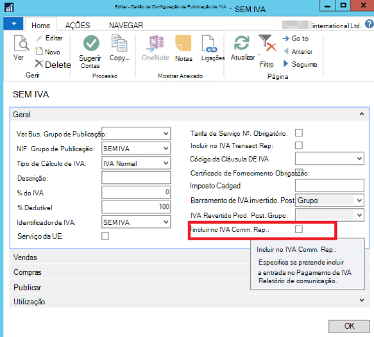Open the OneNote ribbon icon
The height and width of the screenshot is (337, 374).
click(155, 44)
